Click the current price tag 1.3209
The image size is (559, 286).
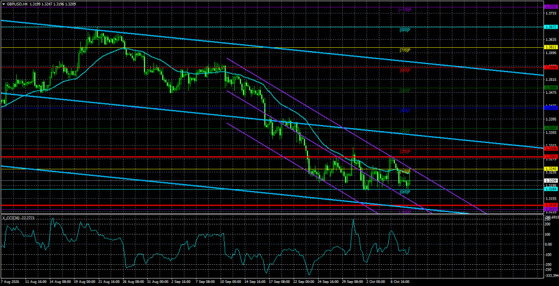550,181
